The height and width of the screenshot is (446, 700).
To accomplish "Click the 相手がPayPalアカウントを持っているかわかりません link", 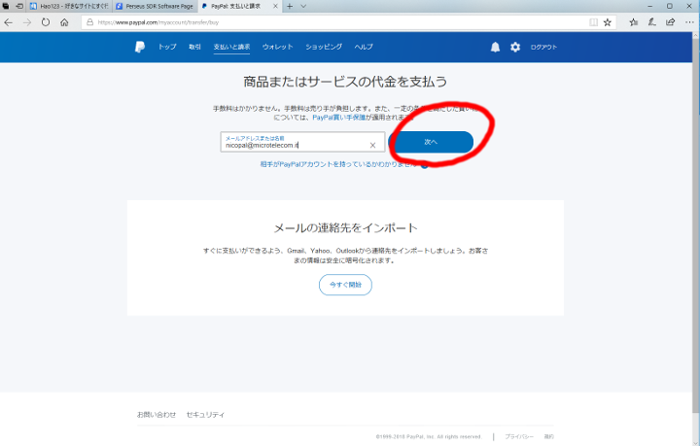I will coord(338,164).
